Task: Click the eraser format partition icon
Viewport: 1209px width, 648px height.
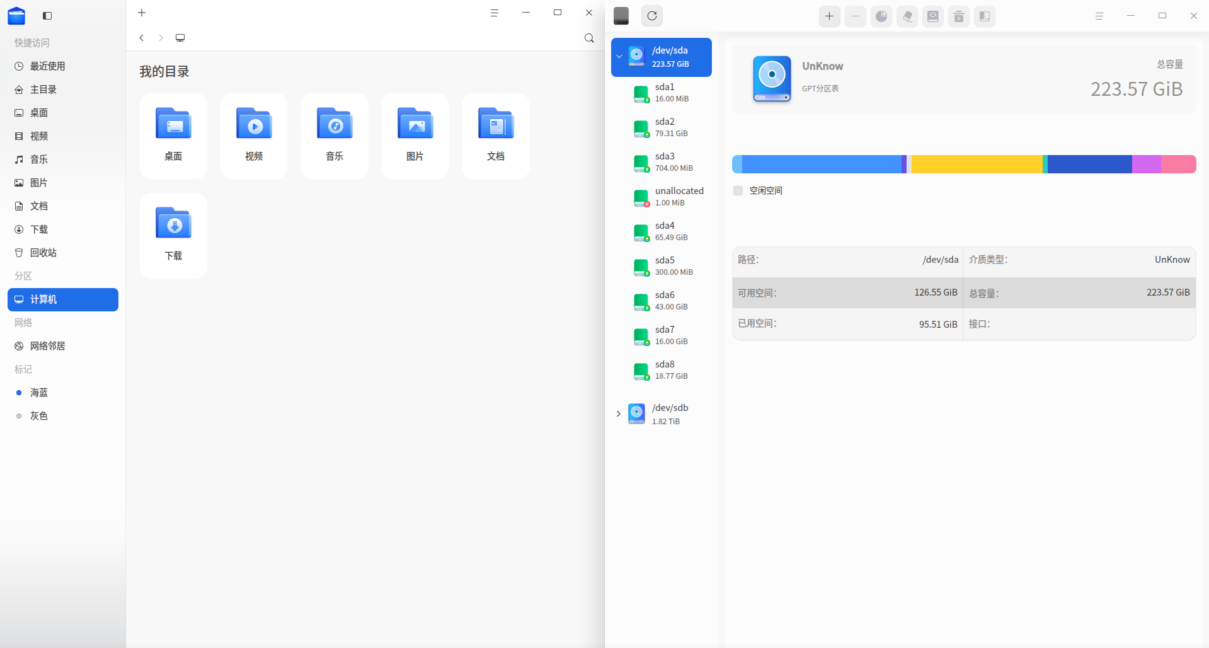Action: tap(907, 16)
